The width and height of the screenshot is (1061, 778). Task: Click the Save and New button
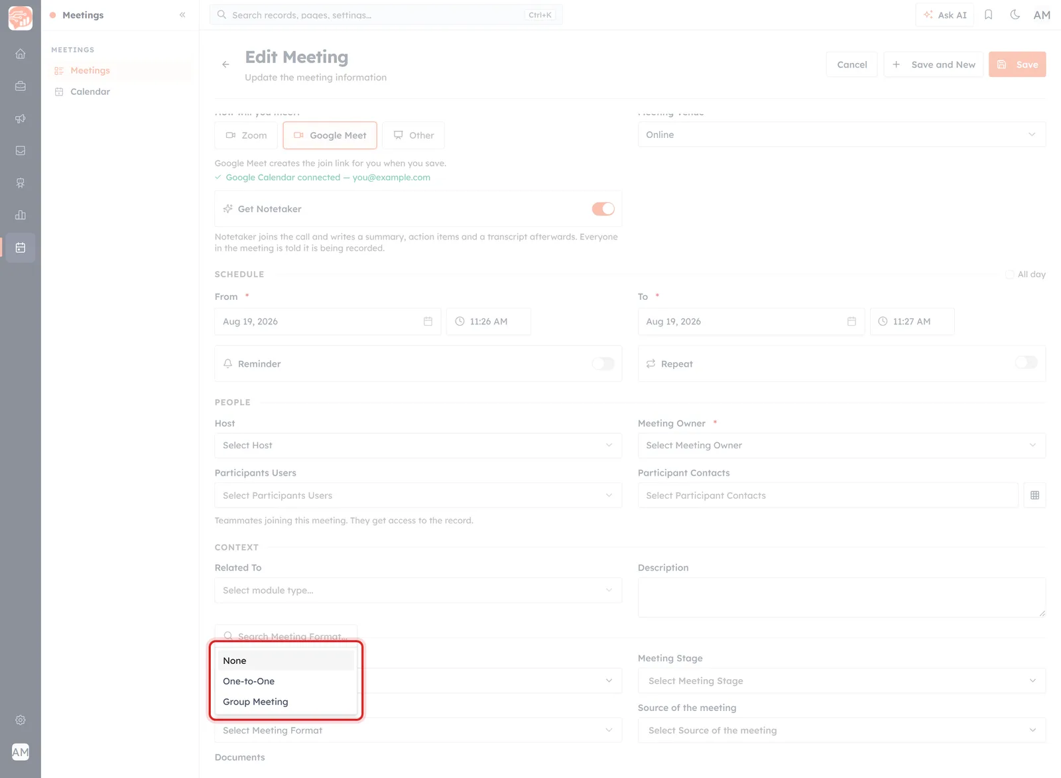(x=933, y=64)
